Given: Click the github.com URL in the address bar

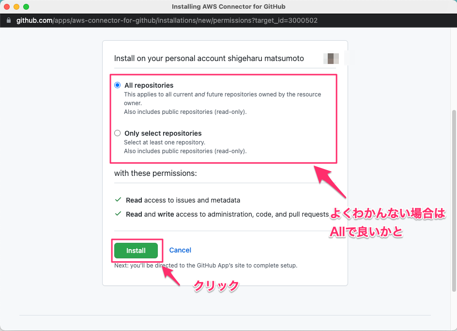Looking at the screenshot, I should pyautogui.click(x=167, y=20).
